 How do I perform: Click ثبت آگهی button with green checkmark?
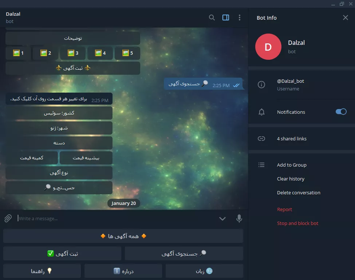click(x=62, y=253)
